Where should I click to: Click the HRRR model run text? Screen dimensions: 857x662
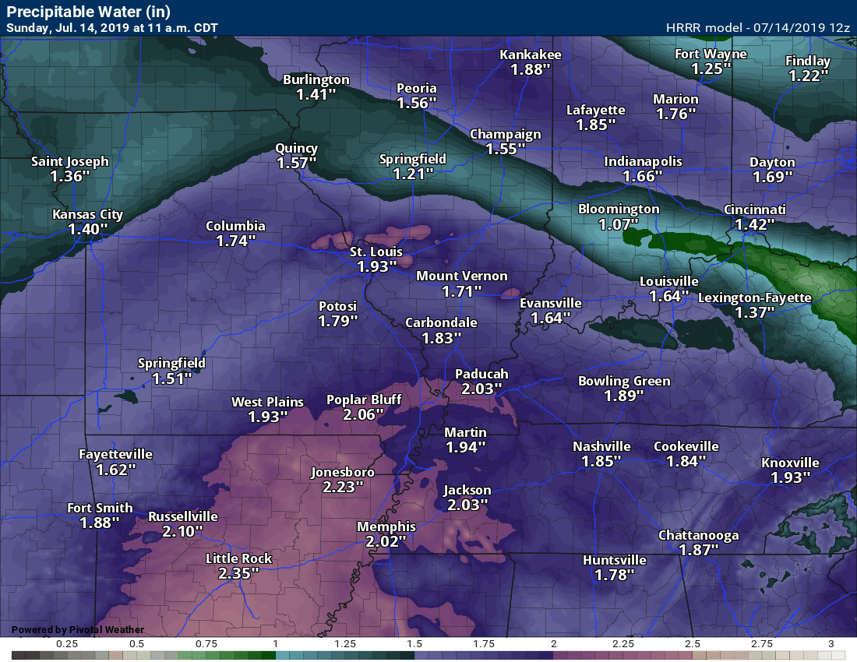click(758, 27)
